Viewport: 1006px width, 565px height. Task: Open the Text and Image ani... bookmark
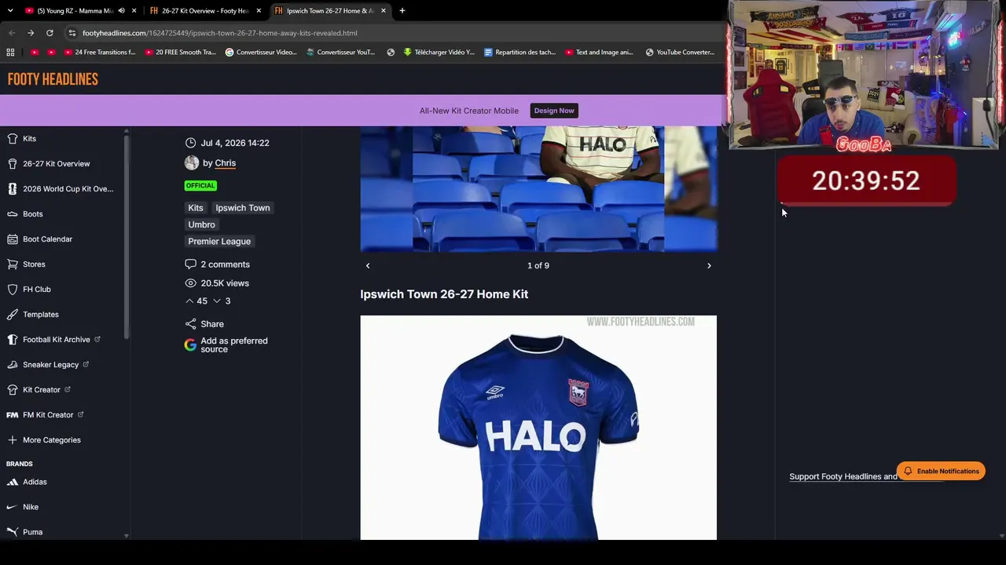click(599, 53)
